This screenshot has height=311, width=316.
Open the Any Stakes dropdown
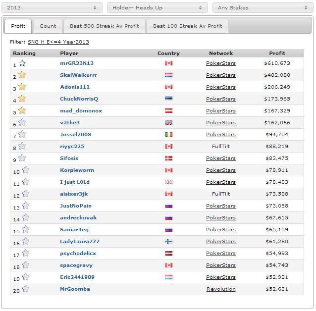point(263,7)
